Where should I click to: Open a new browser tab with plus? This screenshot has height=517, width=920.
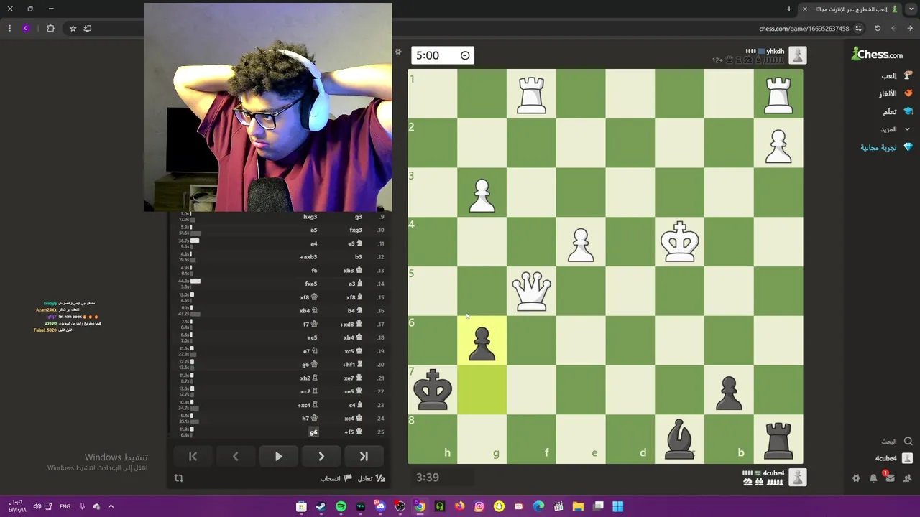(789, 9)
